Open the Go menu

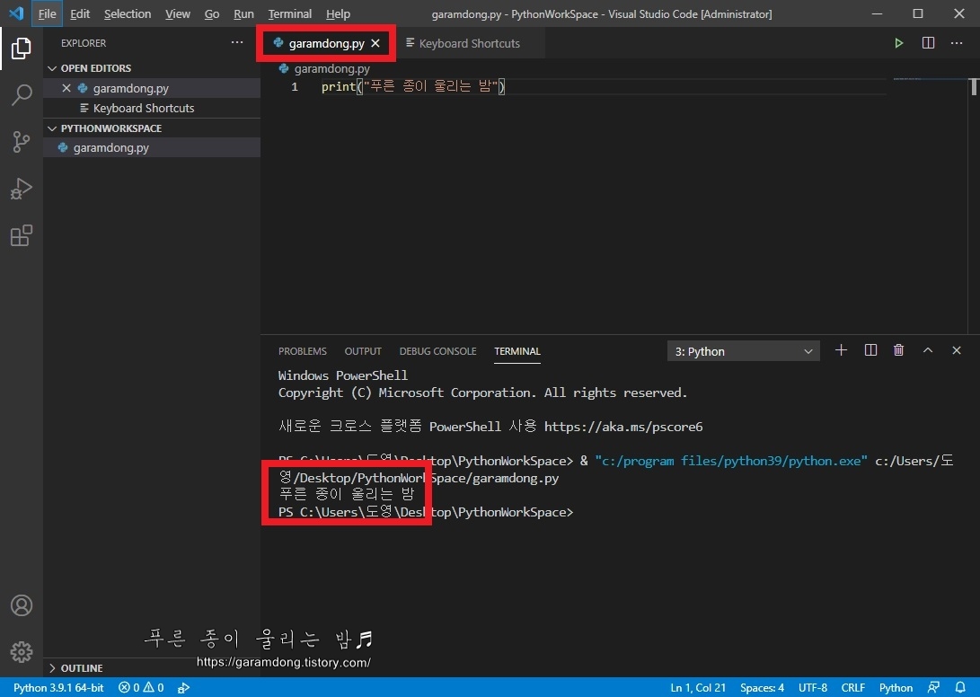pos(212,13)
